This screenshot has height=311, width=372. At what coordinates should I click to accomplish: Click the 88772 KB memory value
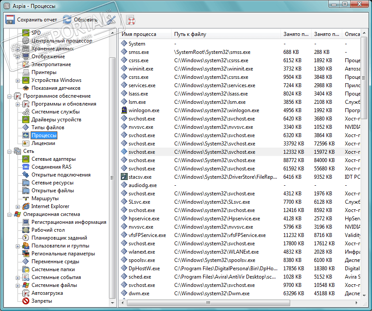pos(294,160)
